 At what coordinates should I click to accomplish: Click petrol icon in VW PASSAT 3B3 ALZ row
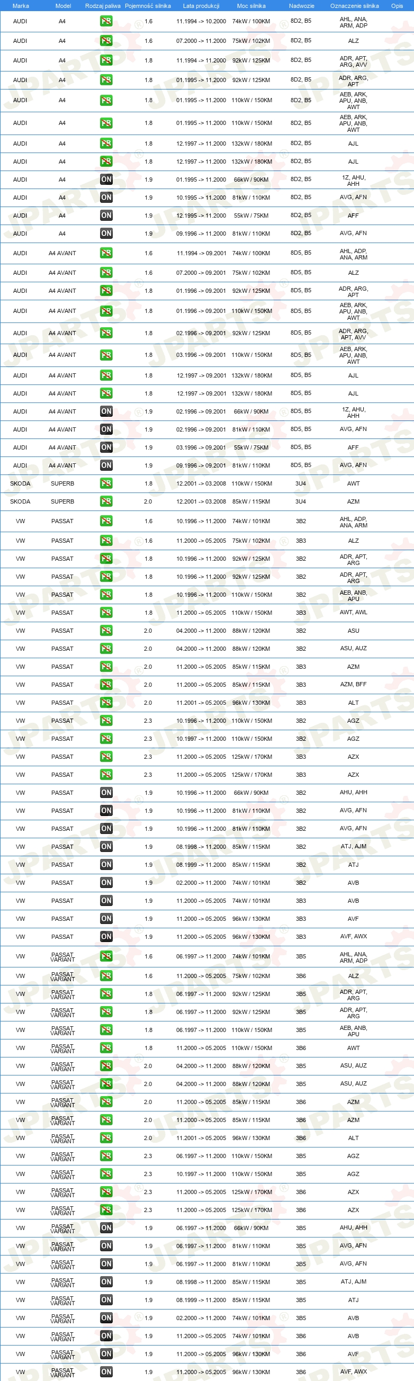click(106, 541)
